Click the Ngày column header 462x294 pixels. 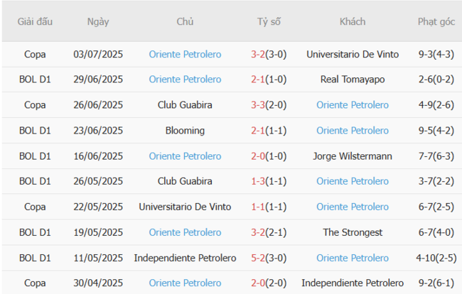(98, 21)
